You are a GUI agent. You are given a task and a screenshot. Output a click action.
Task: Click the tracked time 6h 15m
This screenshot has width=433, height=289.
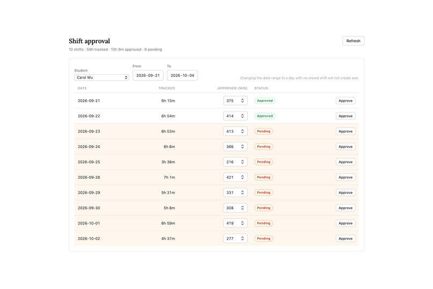point(168,101)
